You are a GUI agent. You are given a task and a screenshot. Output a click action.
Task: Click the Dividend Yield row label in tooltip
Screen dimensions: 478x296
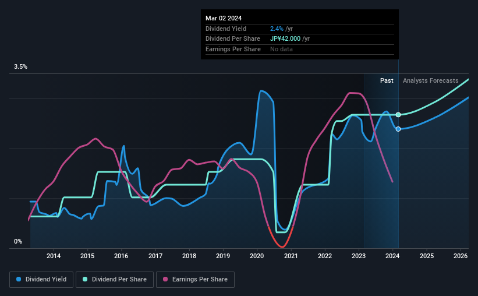click(x=225, y=29)
